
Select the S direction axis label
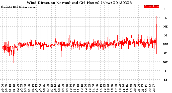coord(166,71)
